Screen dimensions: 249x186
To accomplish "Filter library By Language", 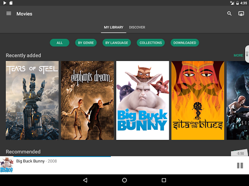I will (x=117, y=43).
